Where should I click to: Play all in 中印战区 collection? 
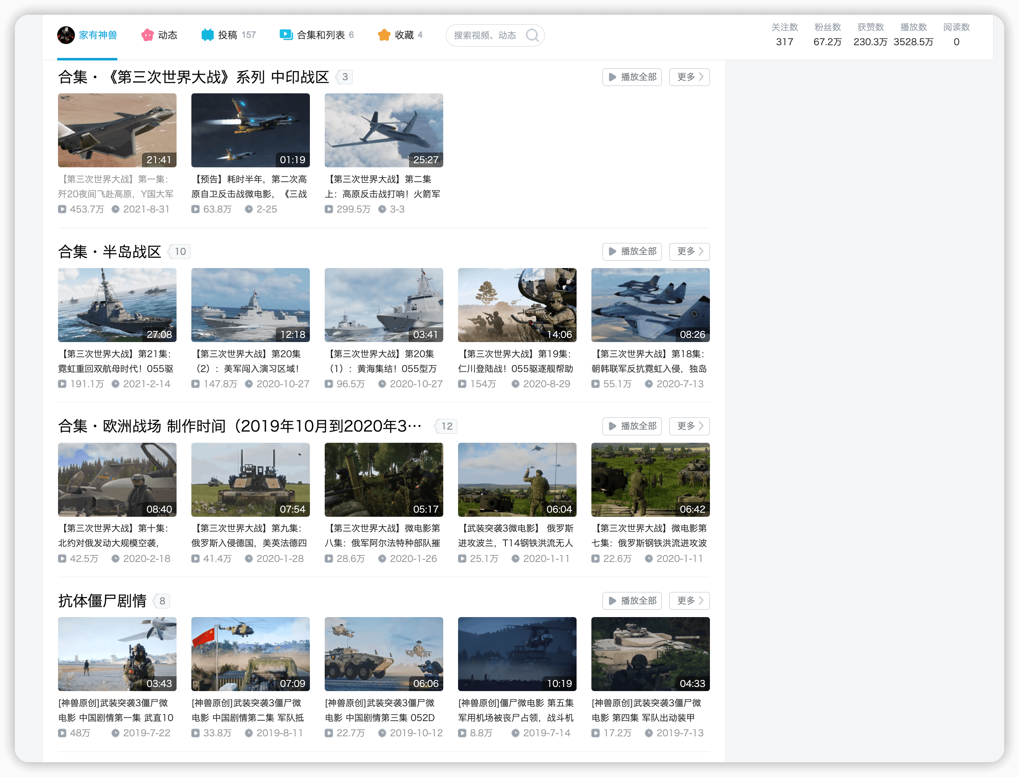click(632, 77)
